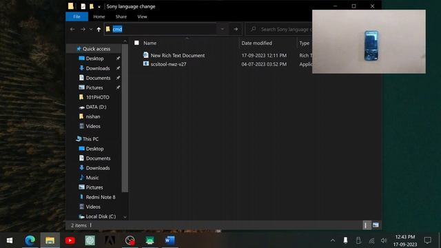The image size is (441, 248).
Task: Click the 17-09-2023 12:11 PM date cell
Action: point(264,55)
